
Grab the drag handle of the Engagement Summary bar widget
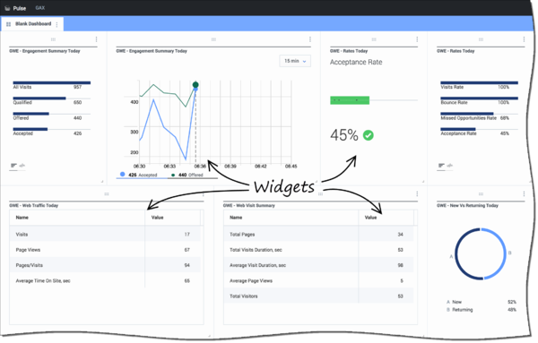(x=53, y=39)
